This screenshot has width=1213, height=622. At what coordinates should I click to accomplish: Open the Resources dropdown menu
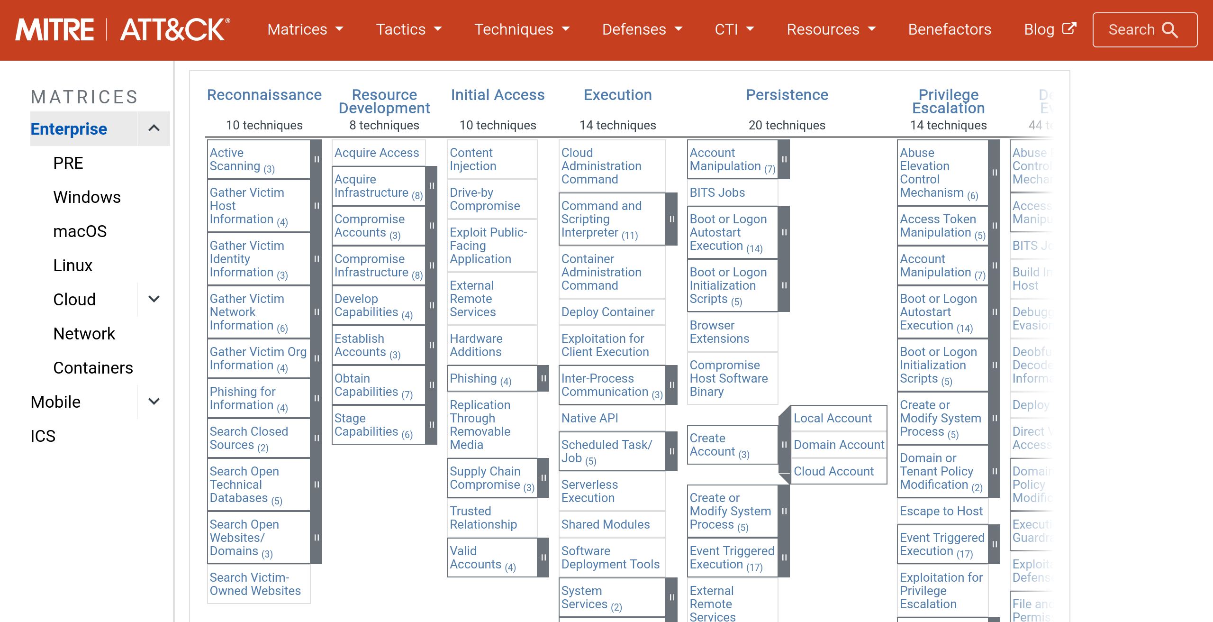pos(831,29)
